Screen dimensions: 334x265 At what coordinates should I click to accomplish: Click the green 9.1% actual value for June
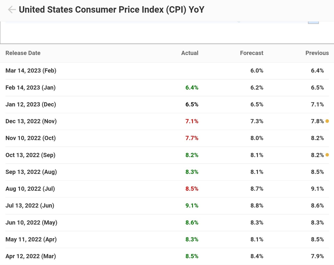(x=192, y=205)
